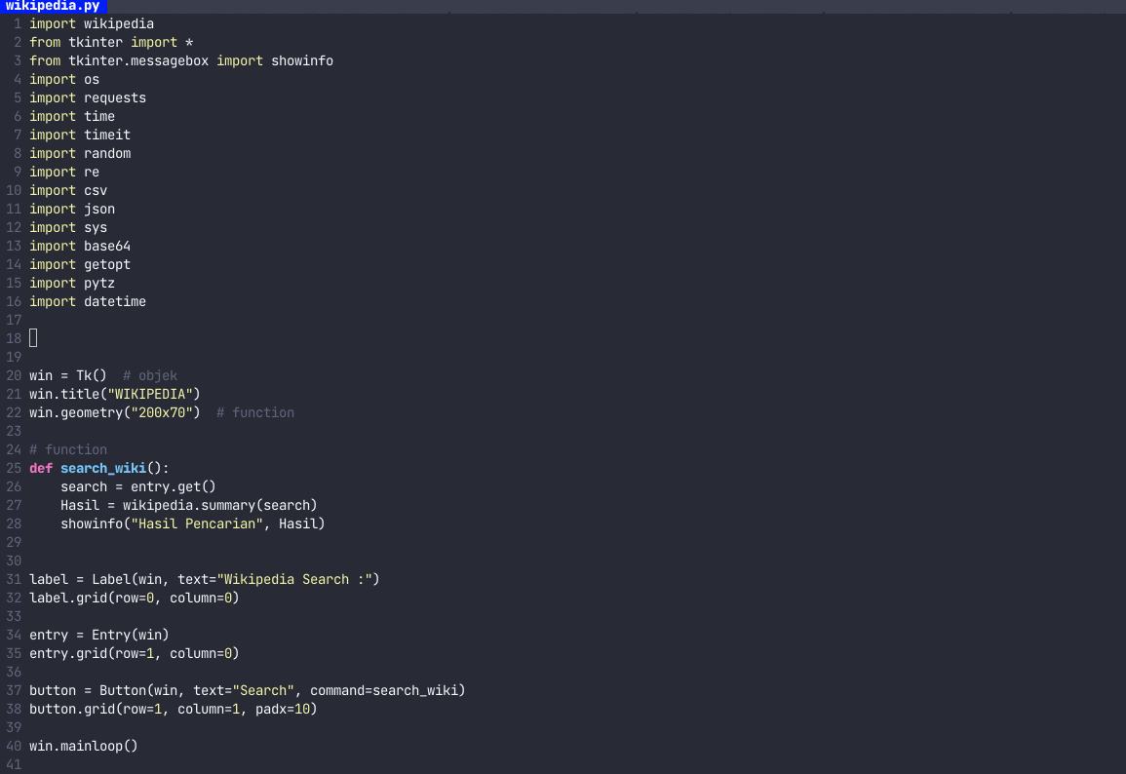Image resolution: width=1126 pixels, height=774 pixels.
Task: Click 'import wikipedia' on line 1
Action: 92,23
